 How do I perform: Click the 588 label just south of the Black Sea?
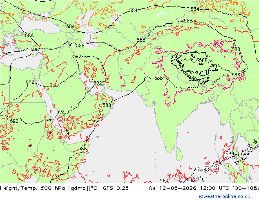[35, 49]
